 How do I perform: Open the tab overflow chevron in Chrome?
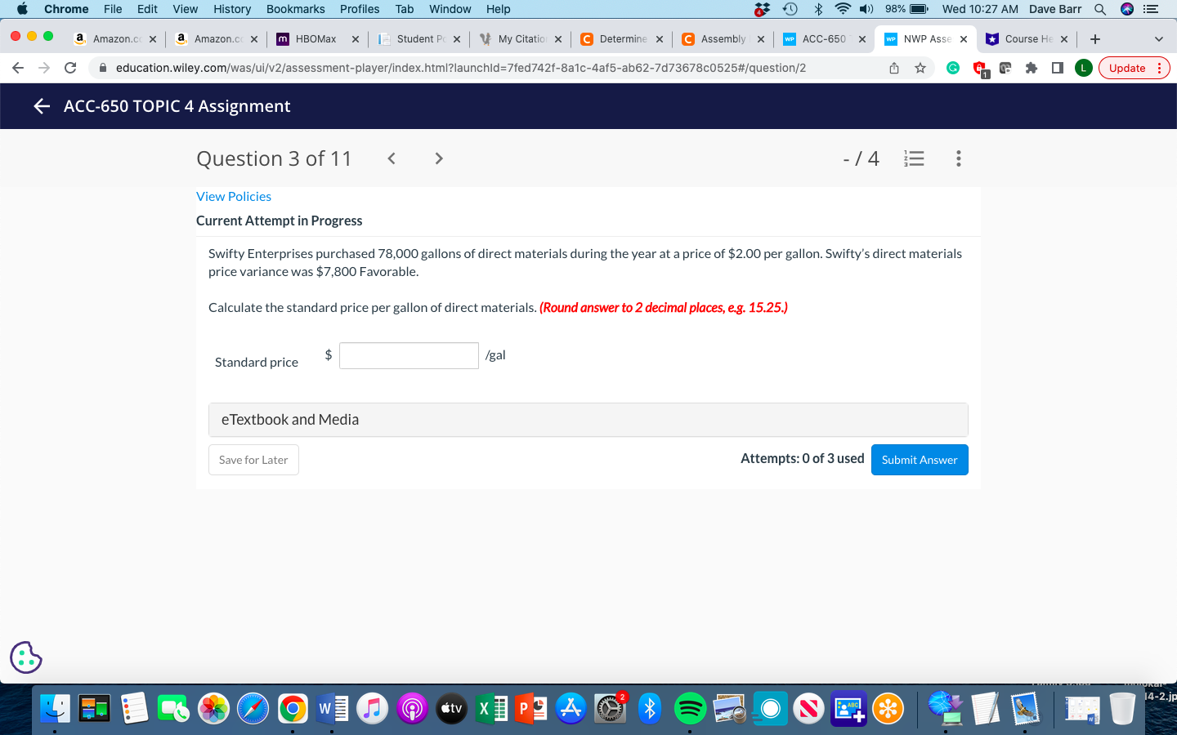click(1159, 38)
